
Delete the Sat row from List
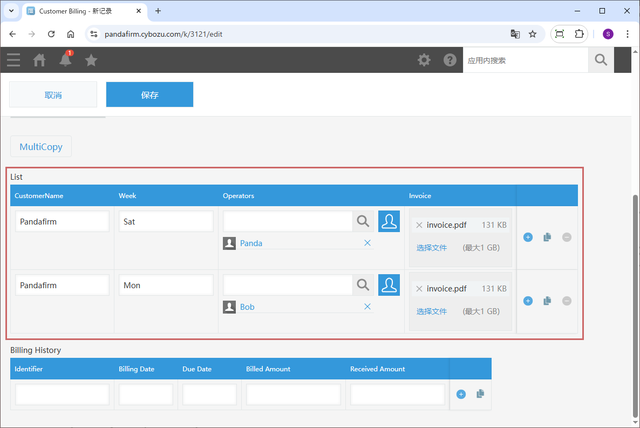pyautogui.click(x=567, y=237)
